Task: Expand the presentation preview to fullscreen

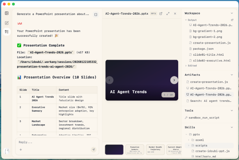Action: pyautogui.click(x=168, y=14)
